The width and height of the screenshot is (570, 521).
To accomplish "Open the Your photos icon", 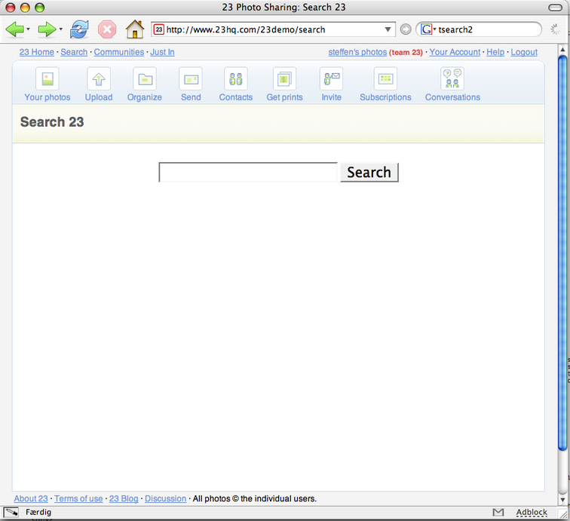I will [47, 78].
